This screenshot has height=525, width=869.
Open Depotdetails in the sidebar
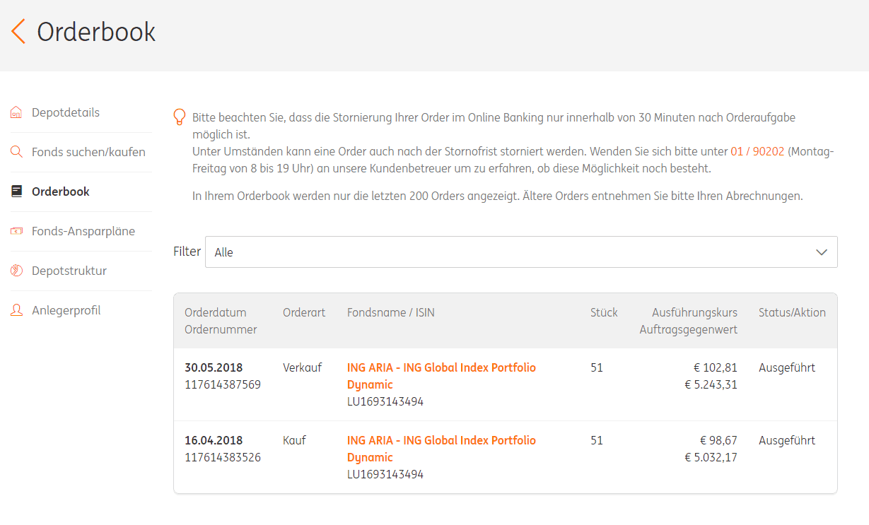(x=66, y=112)
